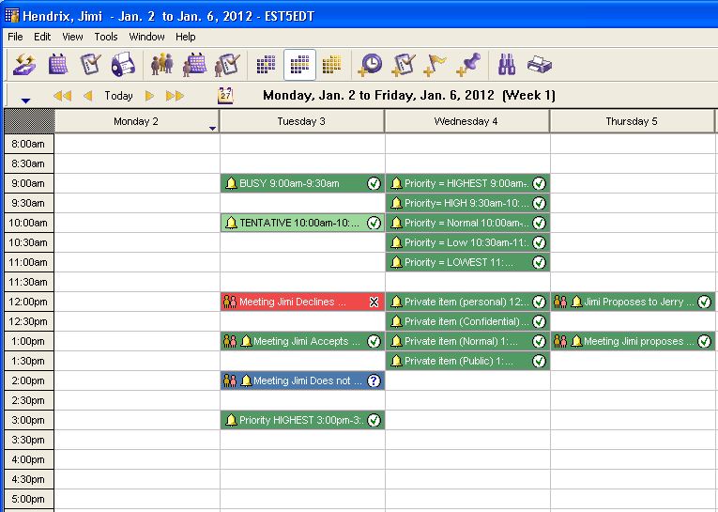
Task: Click the binoculars search icon
Action: tap(507, 65)
